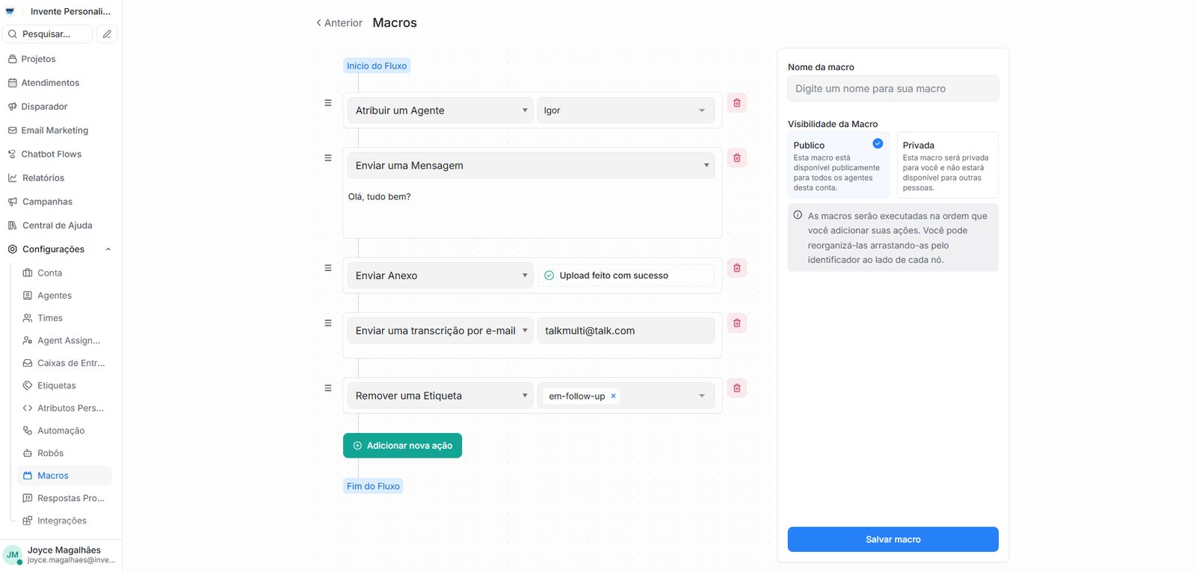
Task: Click trash icon for Remover uma Etiqueta
Action: (737, 388)
